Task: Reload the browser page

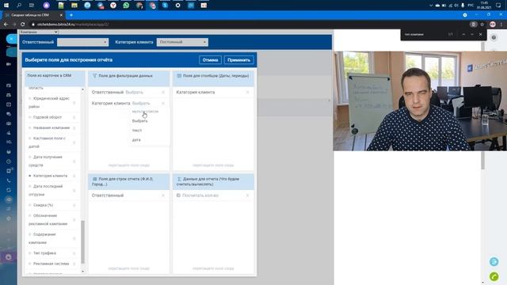Action: click(23, 25)
